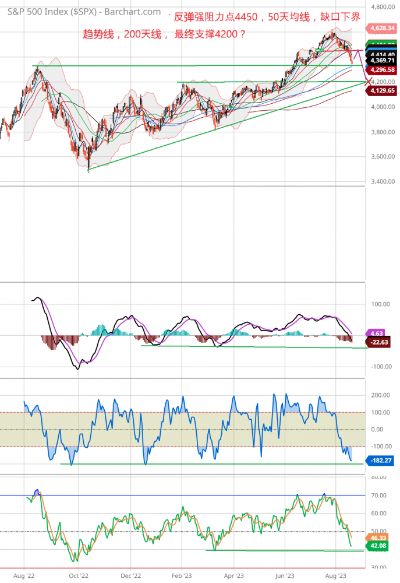Click the Apr '23 date label

tap(233, 576)
